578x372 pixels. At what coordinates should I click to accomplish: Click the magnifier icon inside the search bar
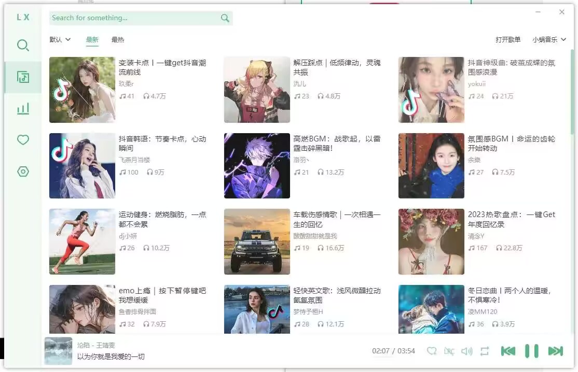[225, 18]
